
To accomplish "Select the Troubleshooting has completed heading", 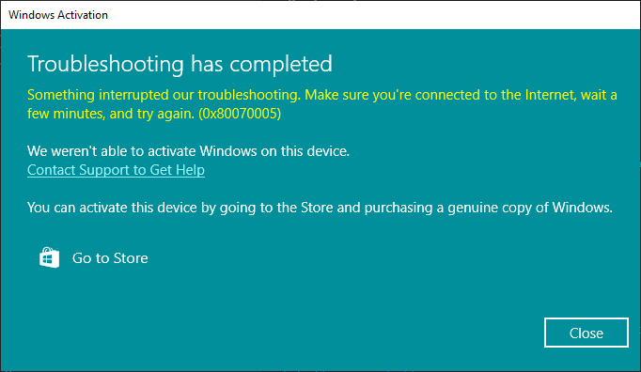I will click(180, 64).
